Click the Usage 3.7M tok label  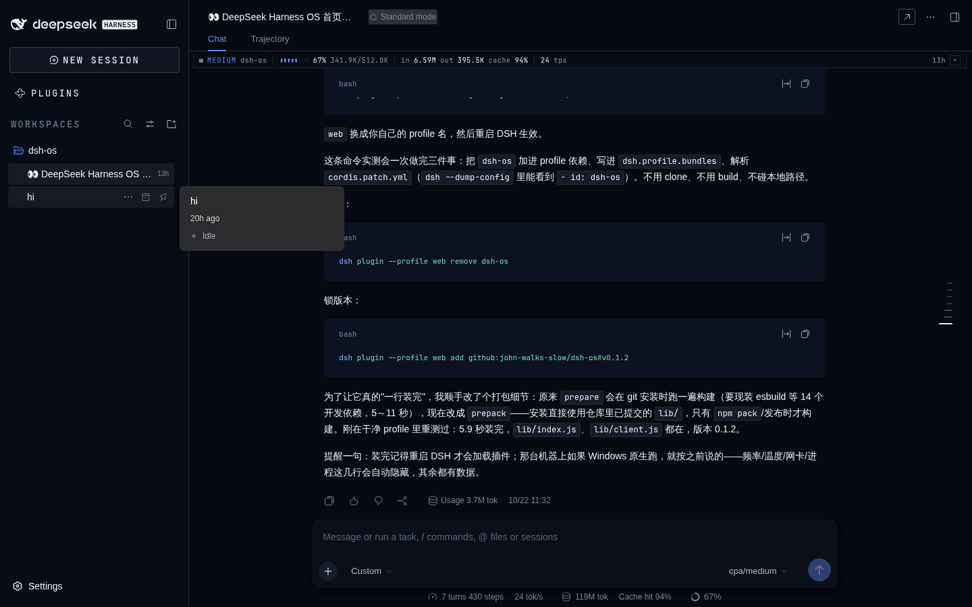463,500
